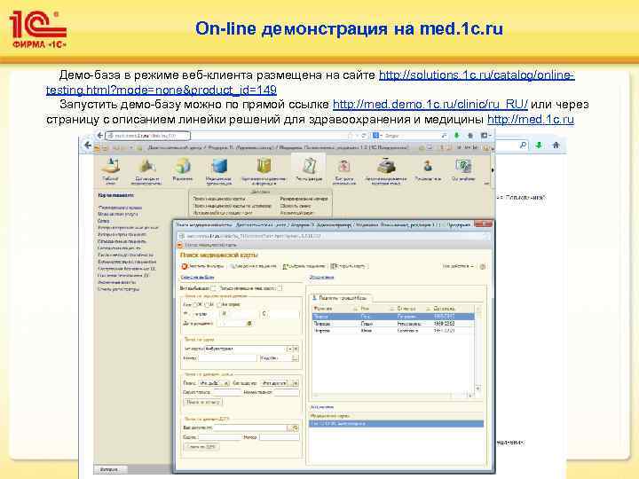Sort table by Имя column header
The width and height of the screenshot is (639, 479).
pos(375,309)
